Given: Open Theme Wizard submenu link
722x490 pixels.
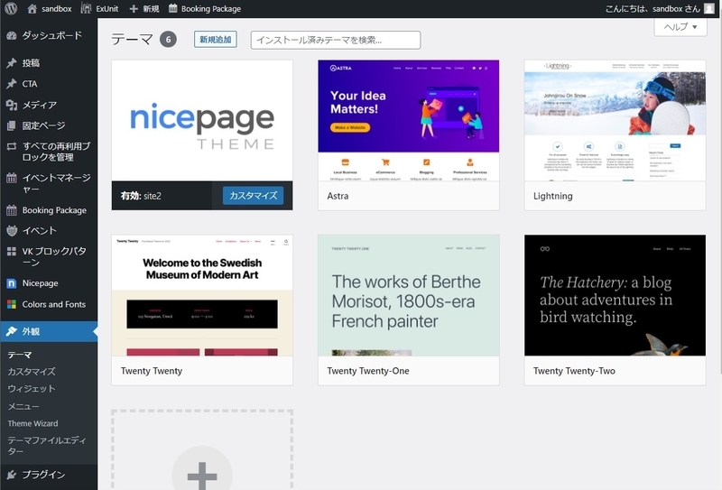Looking at the screenshot, I should coord(32,424).
